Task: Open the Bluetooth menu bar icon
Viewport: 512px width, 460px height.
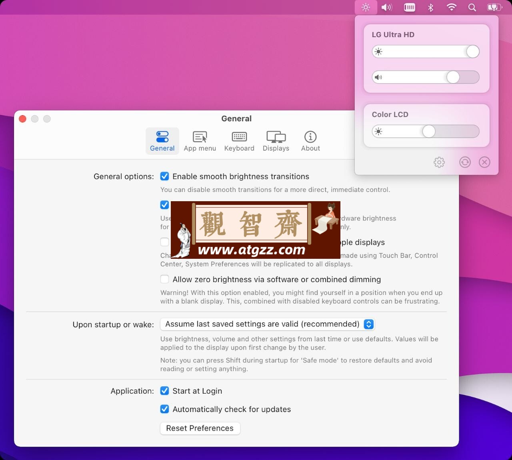Action: coord(431,7)
